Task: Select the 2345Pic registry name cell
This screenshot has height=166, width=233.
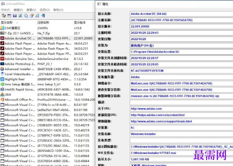Action: pos(43,28)
